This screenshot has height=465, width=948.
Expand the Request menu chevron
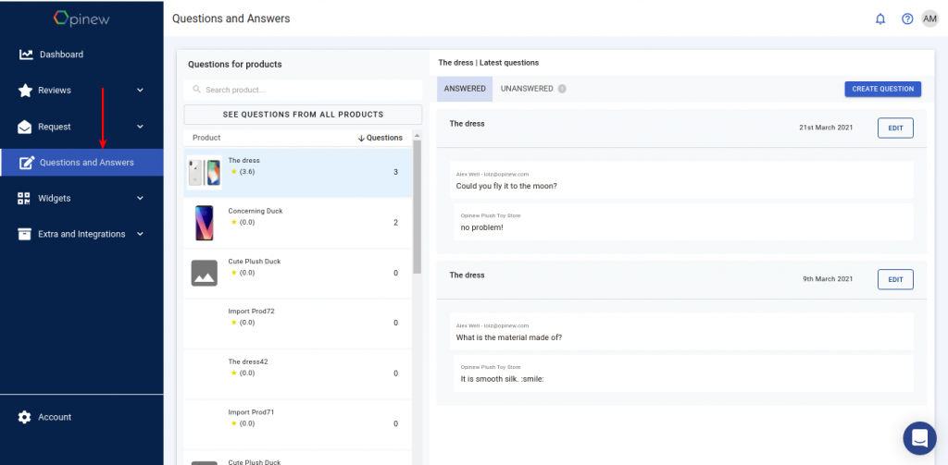(x=141, y=127)
